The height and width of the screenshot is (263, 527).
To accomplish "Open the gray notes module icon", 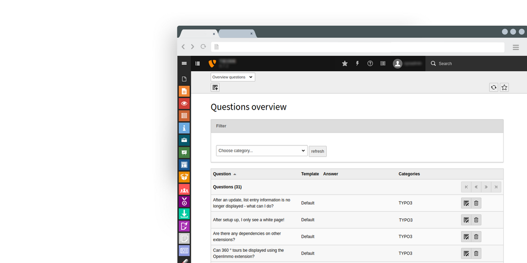I will click(x=184, y=238).
